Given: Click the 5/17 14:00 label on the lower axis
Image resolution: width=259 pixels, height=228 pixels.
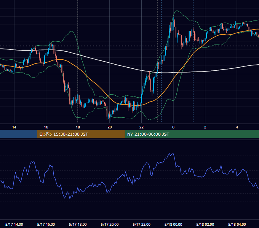Looking at the screenshot, I should 14,224.
